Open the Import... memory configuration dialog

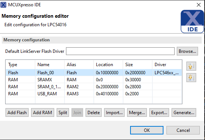[114, 113]
